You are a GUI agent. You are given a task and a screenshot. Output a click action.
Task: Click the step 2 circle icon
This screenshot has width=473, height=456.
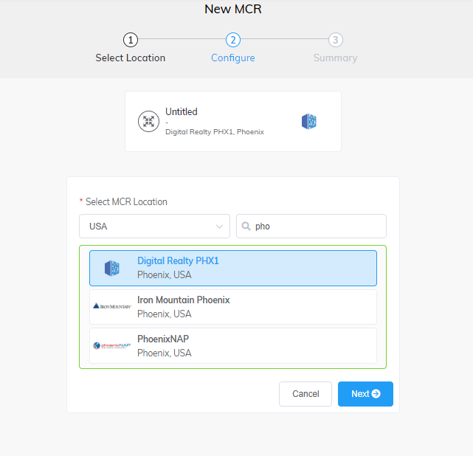[233, 40]
